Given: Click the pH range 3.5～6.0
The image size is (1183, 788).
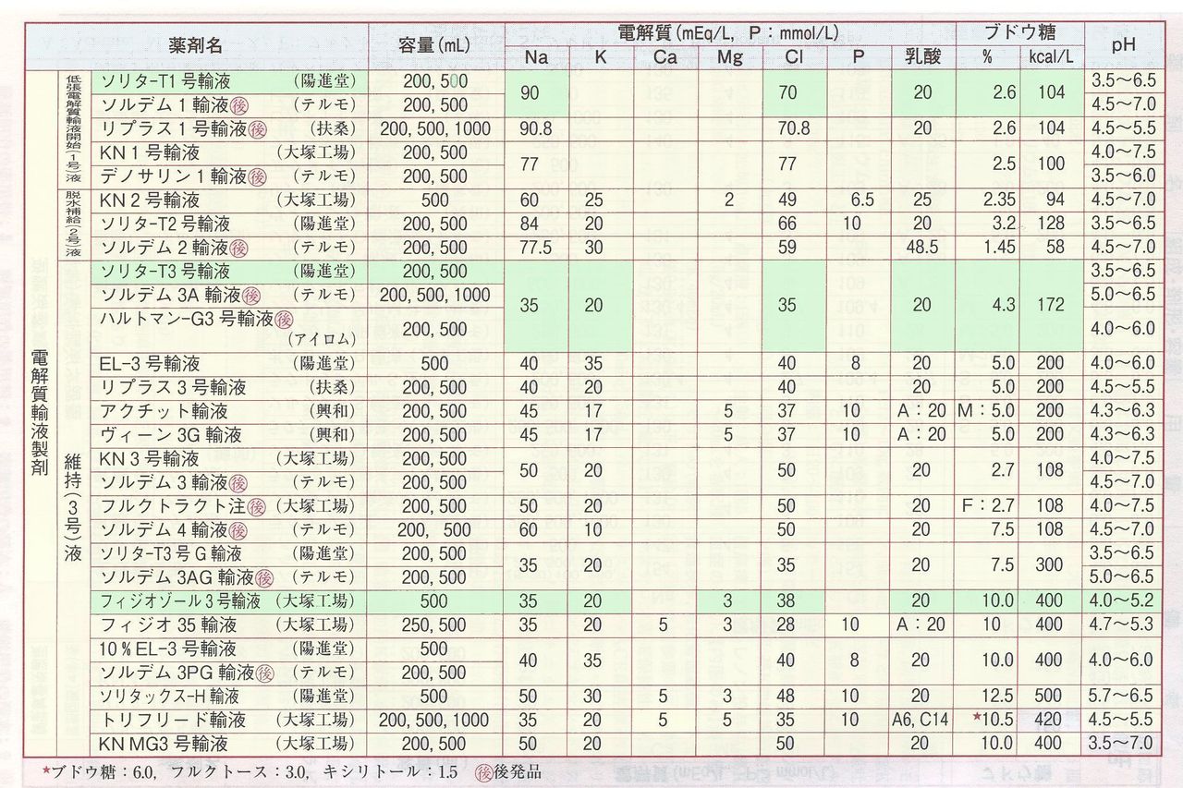Looking at the screenshot, I should click(1123, 176).
